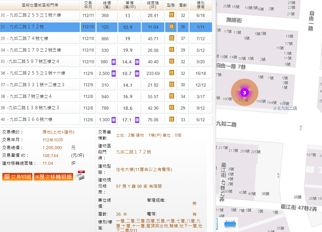Select row 31 九如二路255之1號六樓
Image resolution: width=322 pixels, height=232 pixels.
[106, 15]
